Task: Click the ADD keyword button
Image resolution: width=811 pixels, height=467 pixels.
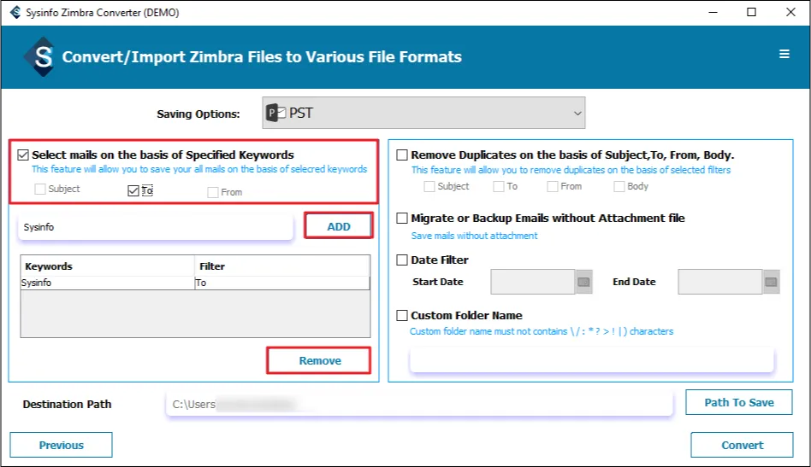Action: click(x=339, y=226)
